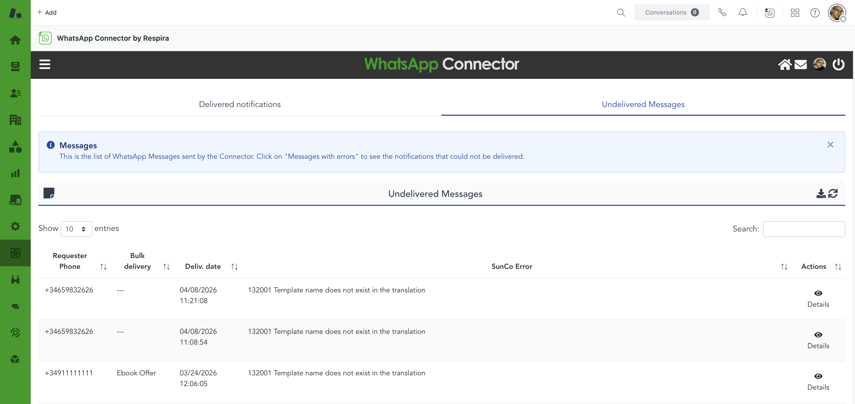Expand the hamburger menu in connector header
This screenshot has height=404, width=855.
coord(45,64)
